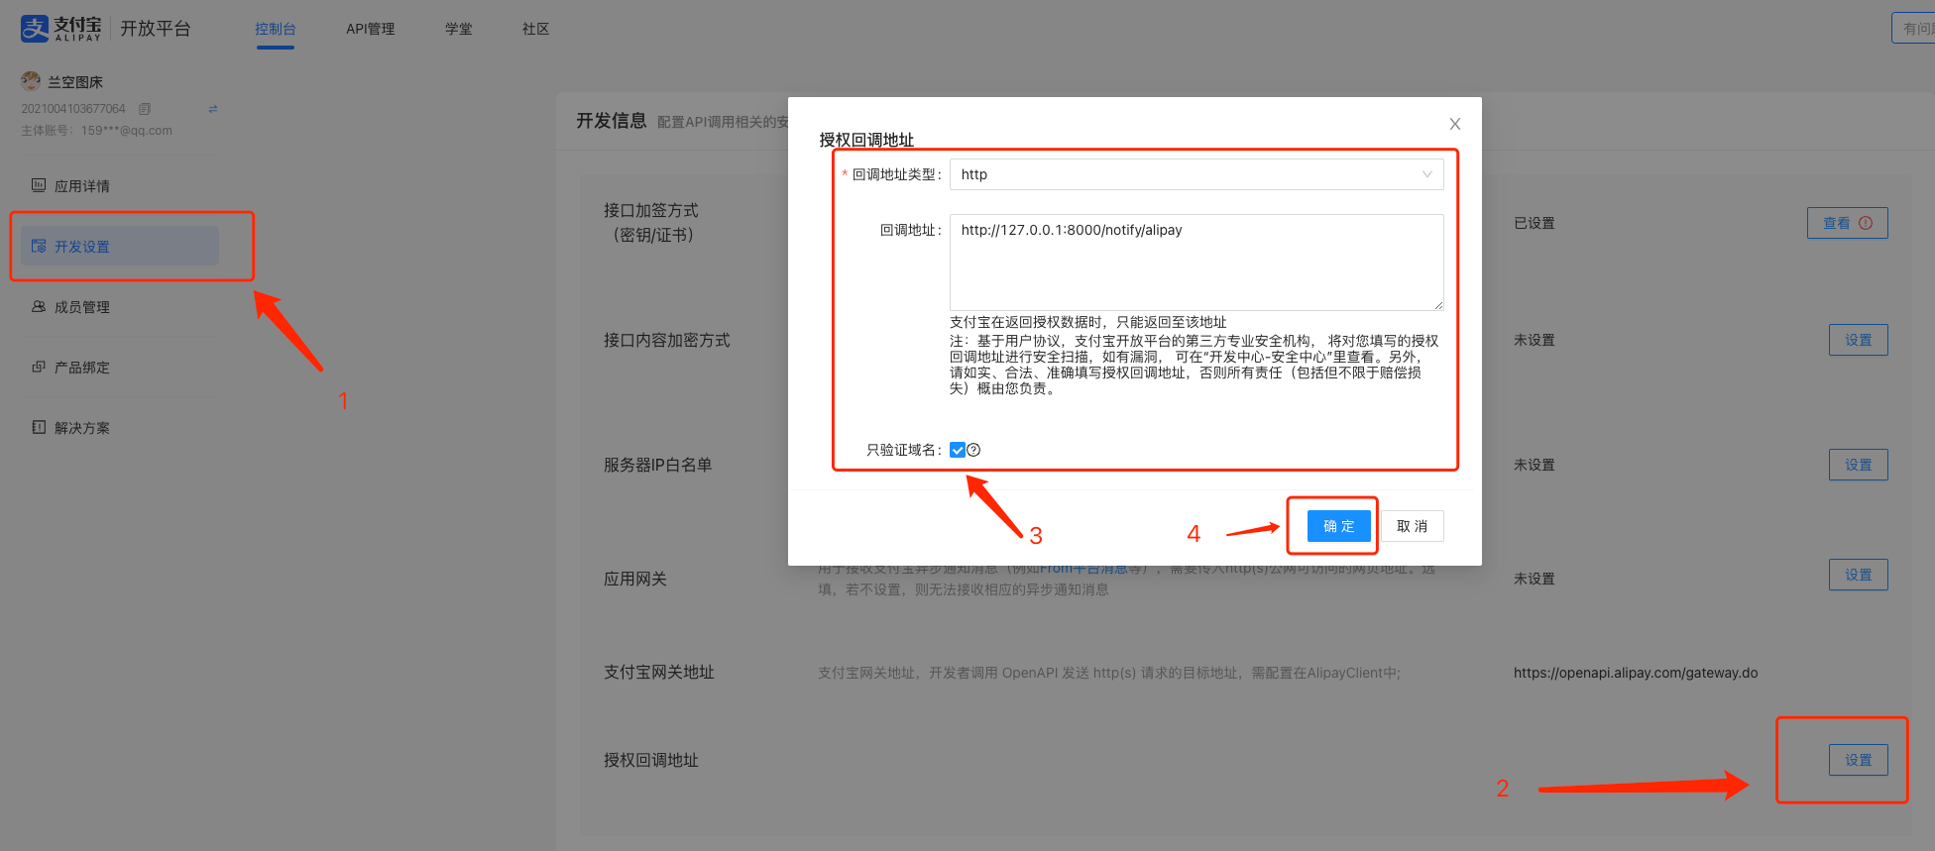Click the copy app ID icon
The image size is (1935, 851).
click(145, 109)
